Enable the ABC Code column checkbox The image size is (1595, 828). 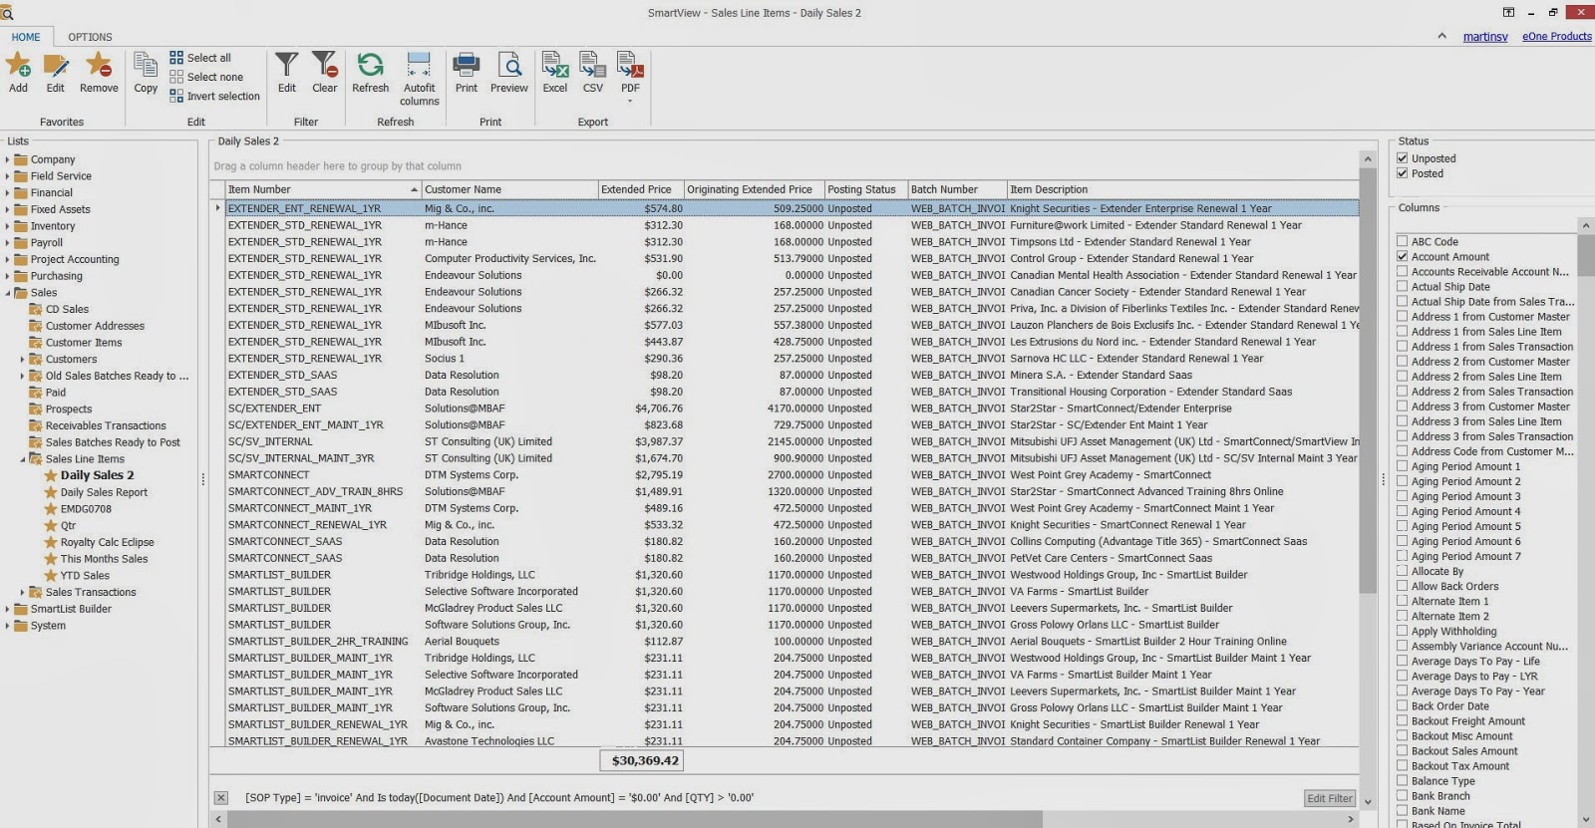point(1403,241)
